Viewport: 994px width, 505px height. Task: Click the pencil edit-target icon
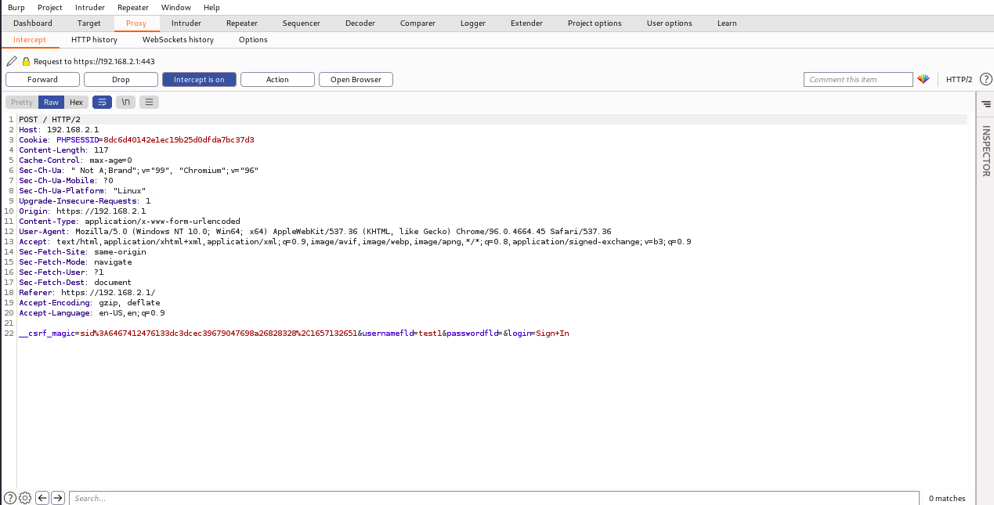(x=11, y=61)
